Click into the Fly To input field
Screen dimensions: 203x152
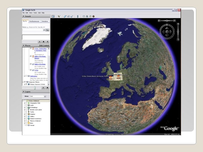click(33, 30)
